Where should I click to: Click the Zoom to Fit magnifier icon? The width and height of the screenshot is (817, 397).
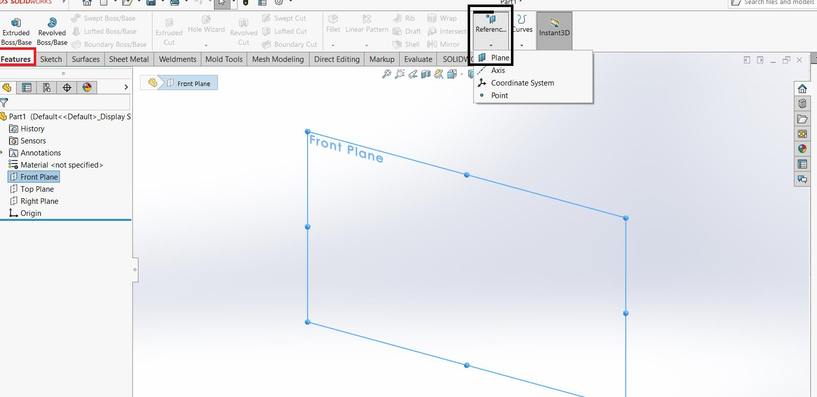[x=386, y=74]
